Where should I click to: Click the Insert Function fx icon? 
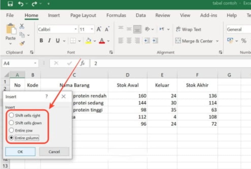tap(82, 63)
